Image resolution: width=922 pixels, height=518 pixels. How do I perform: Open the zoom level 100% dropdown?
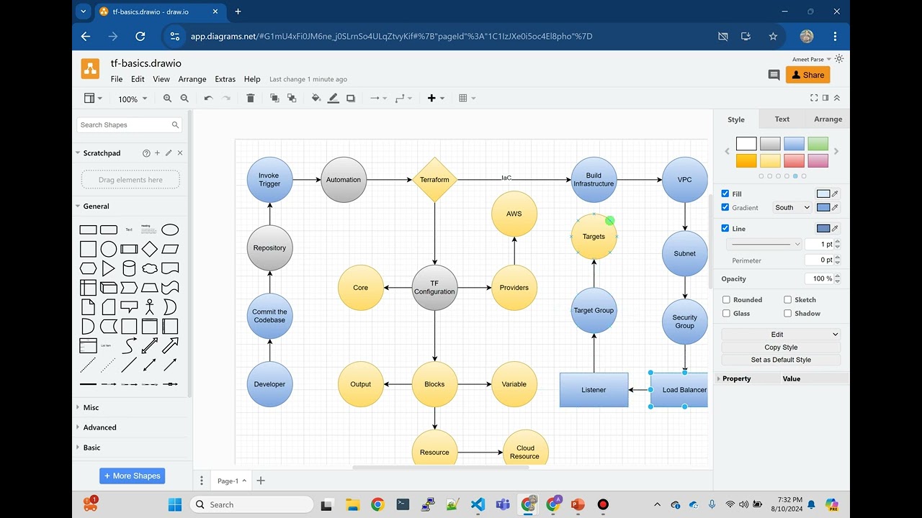(133, 99)
